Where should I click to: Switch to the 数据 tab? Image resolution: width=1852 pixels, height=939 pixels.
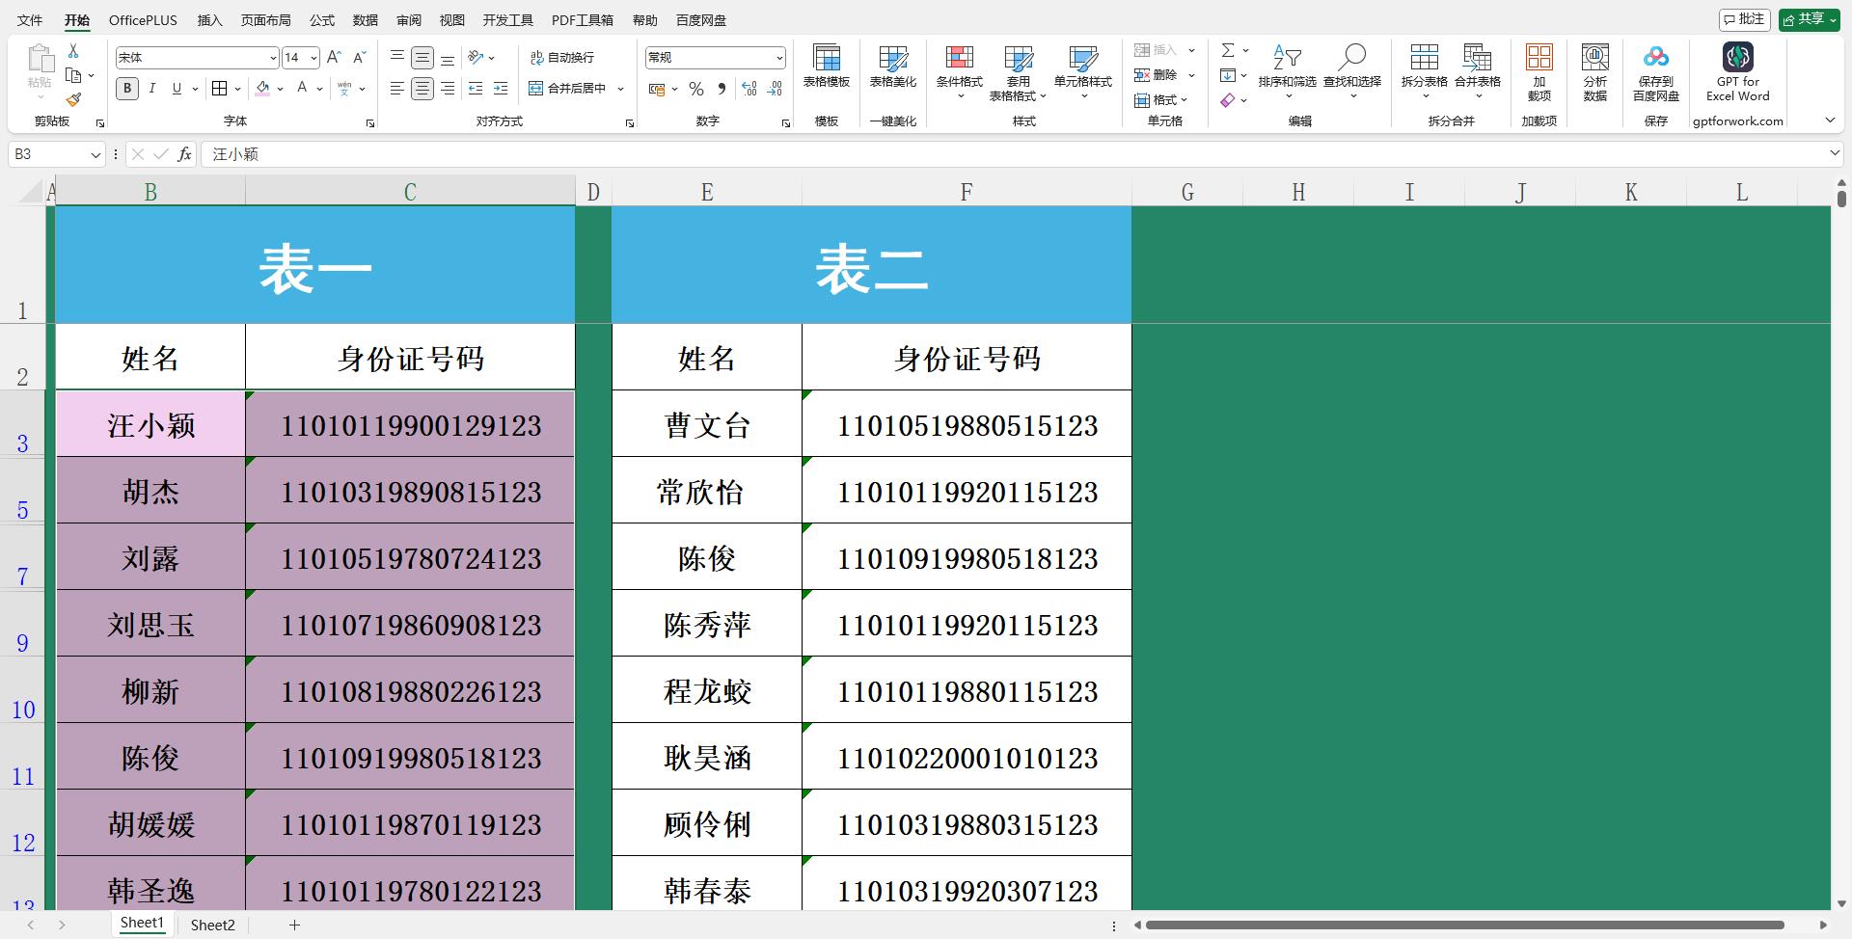(x=366, y=19)
